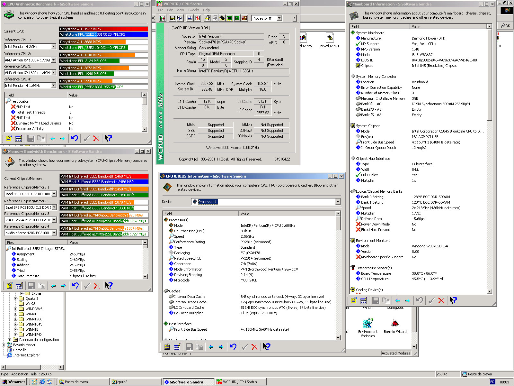Open the Help menu in WCPUID

(206, 10)
